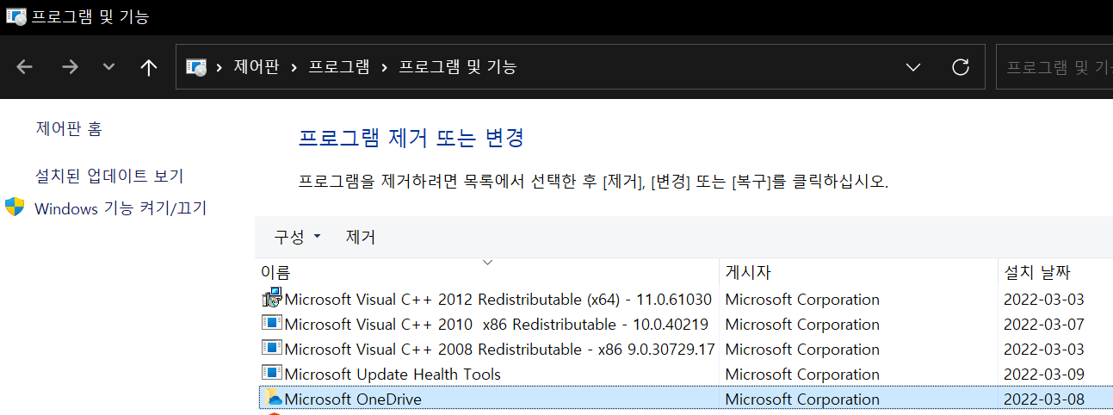The image size is (1113, 415).
Task: Expand the chevron after 제어판 breadcrumb
Action: tap(294, 67)
